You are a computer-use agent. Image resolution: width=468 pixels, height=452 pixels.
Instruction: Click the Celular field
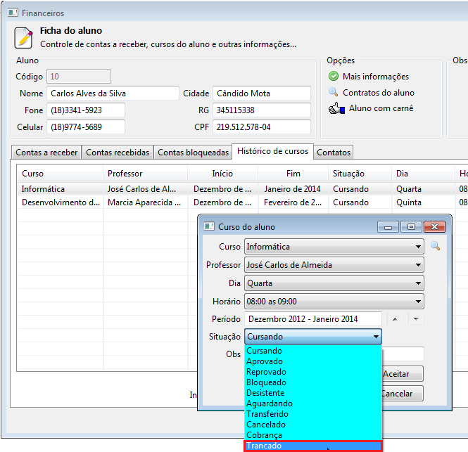86,127
